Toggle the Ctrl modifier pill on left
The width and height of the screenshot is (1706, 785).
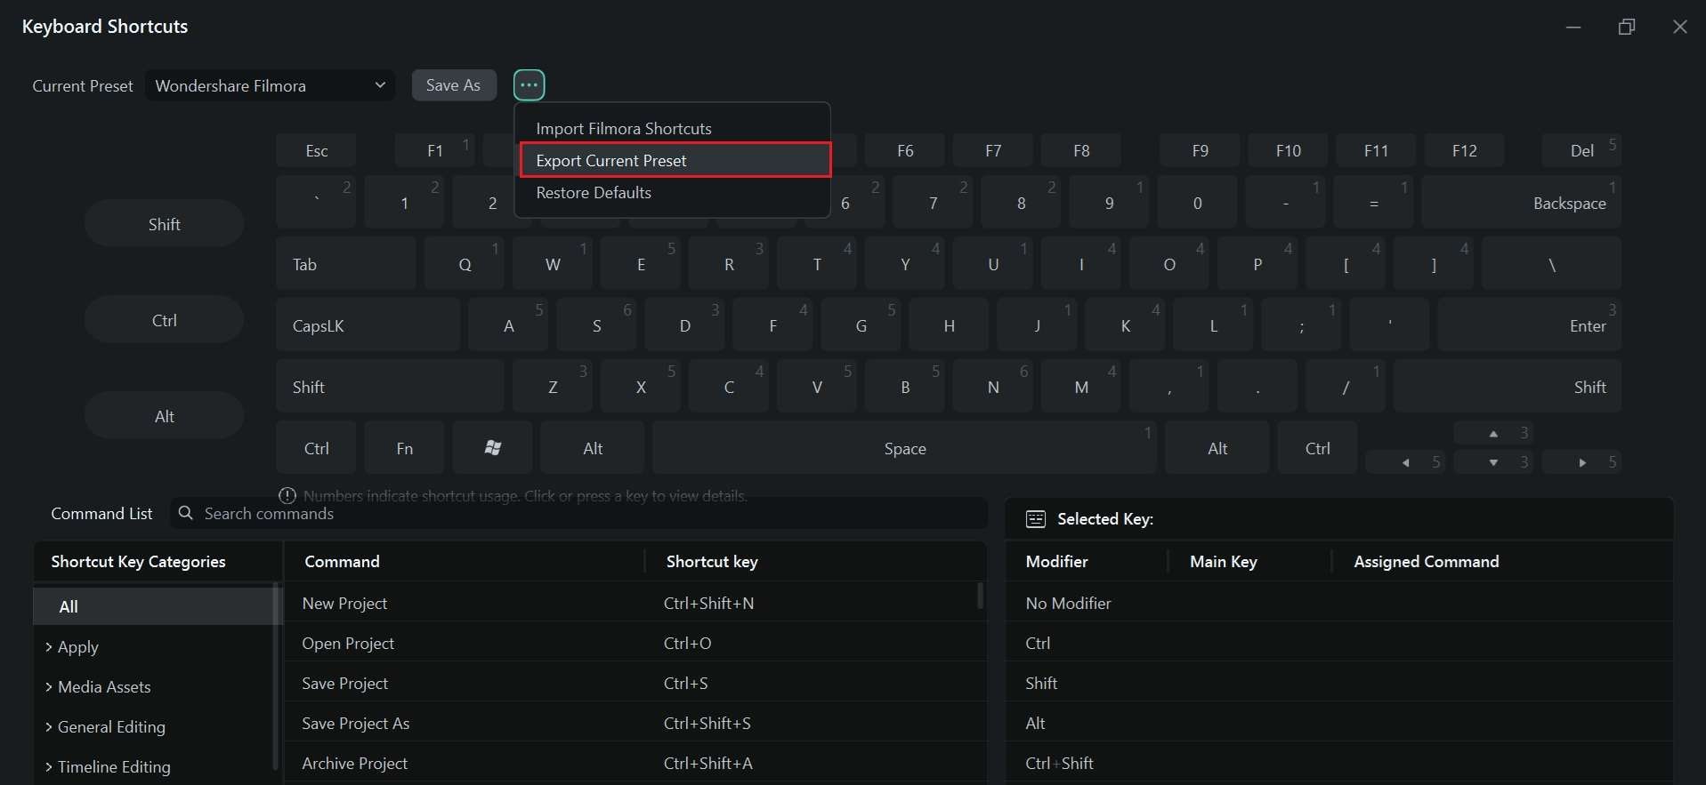(164, 320)
